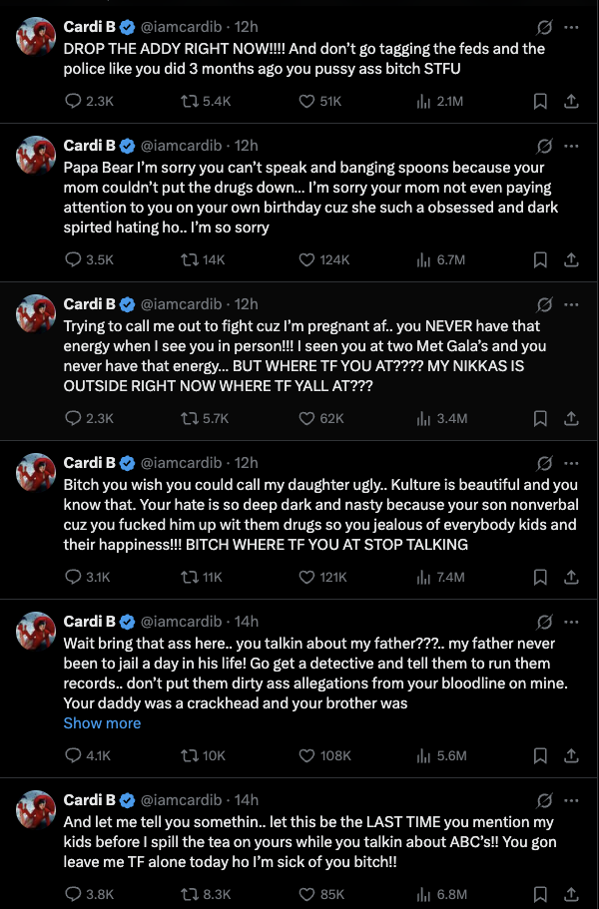Like the tweet about Met Gala's
This screenshot has width=599, height=909.
(x=308, y=418)
